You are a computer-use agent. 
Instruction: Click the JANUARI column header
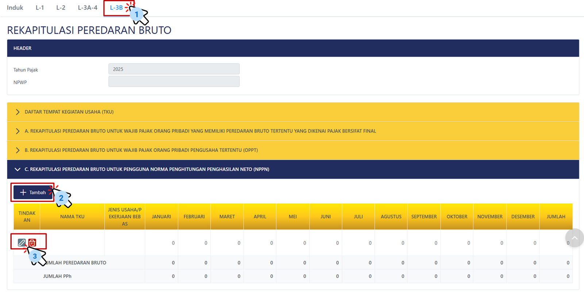(161, 217)
